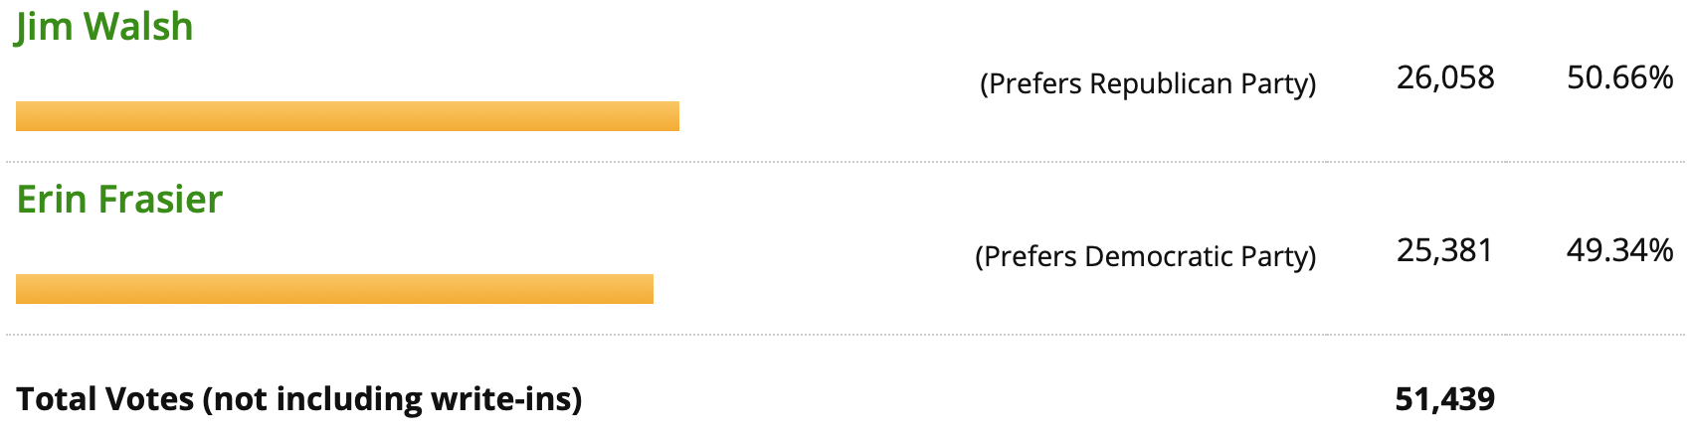Click the 50.66% vote percentage

pyautogui.click(x=1619, y=77)
